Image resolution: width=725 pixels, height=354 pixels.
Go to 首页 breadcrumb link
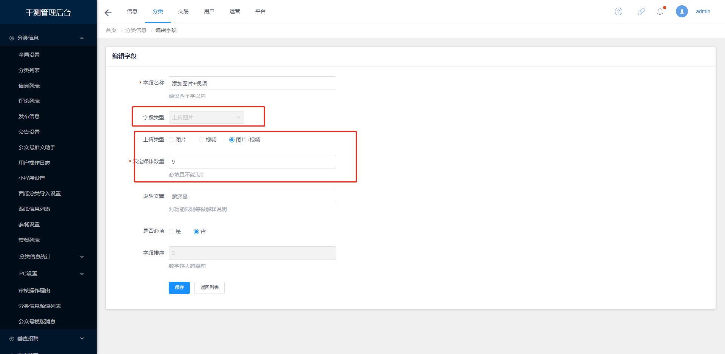111,30
